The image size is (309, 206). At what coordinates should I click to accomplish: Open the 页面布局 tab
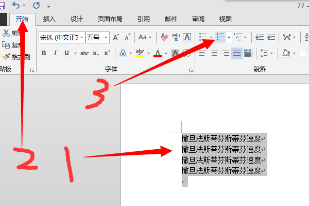point(110,19)
